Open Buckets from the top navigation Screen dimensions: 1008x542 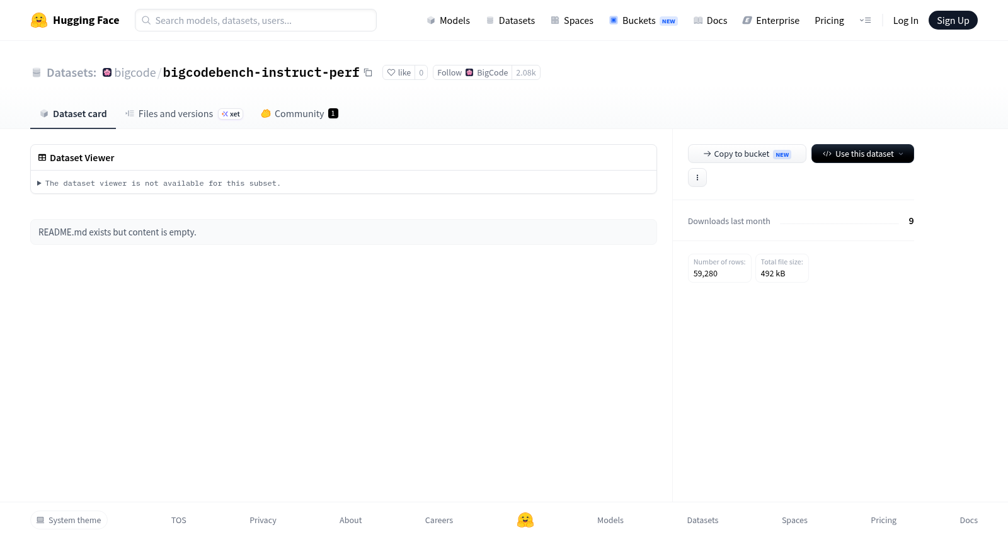(643, 20)
